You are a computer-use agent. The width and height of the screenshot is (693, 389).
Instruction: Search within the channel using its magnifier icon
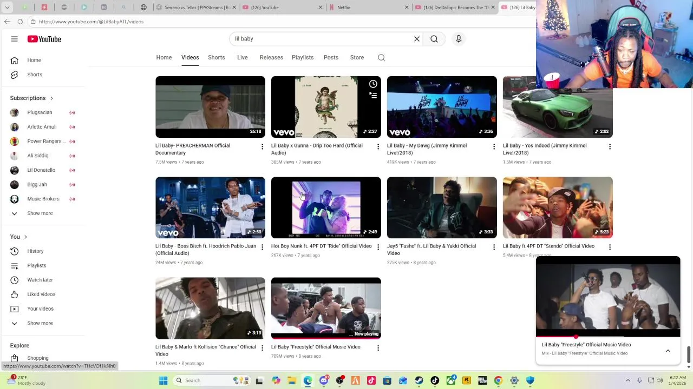tap(381, 58)
